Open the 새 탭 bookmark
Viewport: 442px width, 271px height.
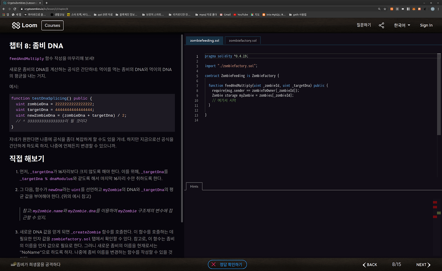click(17, 14)
